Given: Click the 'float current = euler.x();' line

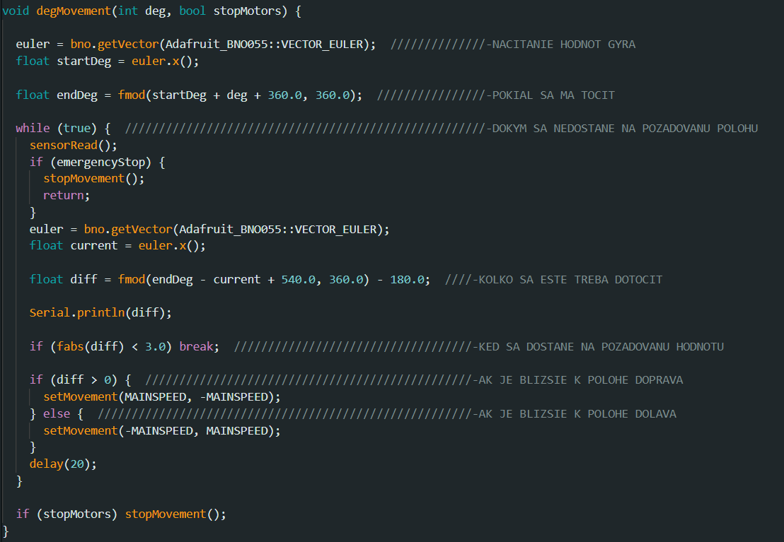Looking at the screenshot, I should 117,245.
